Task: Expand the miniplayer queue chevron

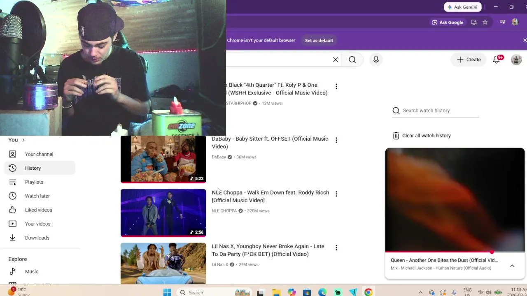Action: (512, 266)
